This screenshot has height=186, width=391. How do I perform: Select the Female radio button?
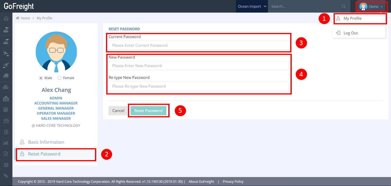click(x=60, y=78)
